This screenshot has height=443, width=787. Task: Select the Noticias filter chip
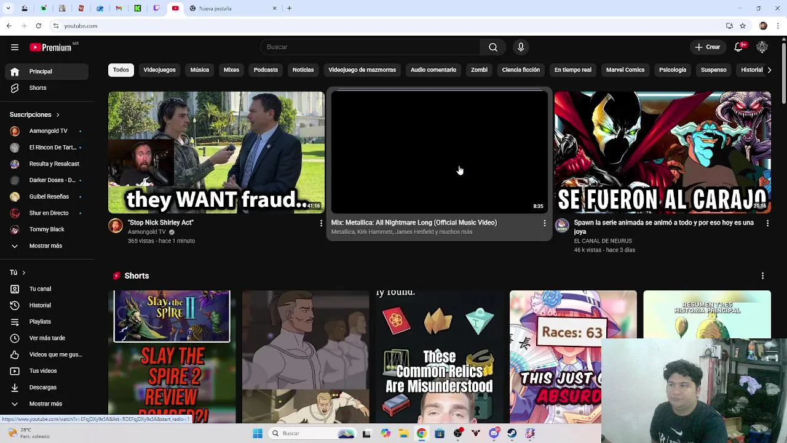pos(303,70)
